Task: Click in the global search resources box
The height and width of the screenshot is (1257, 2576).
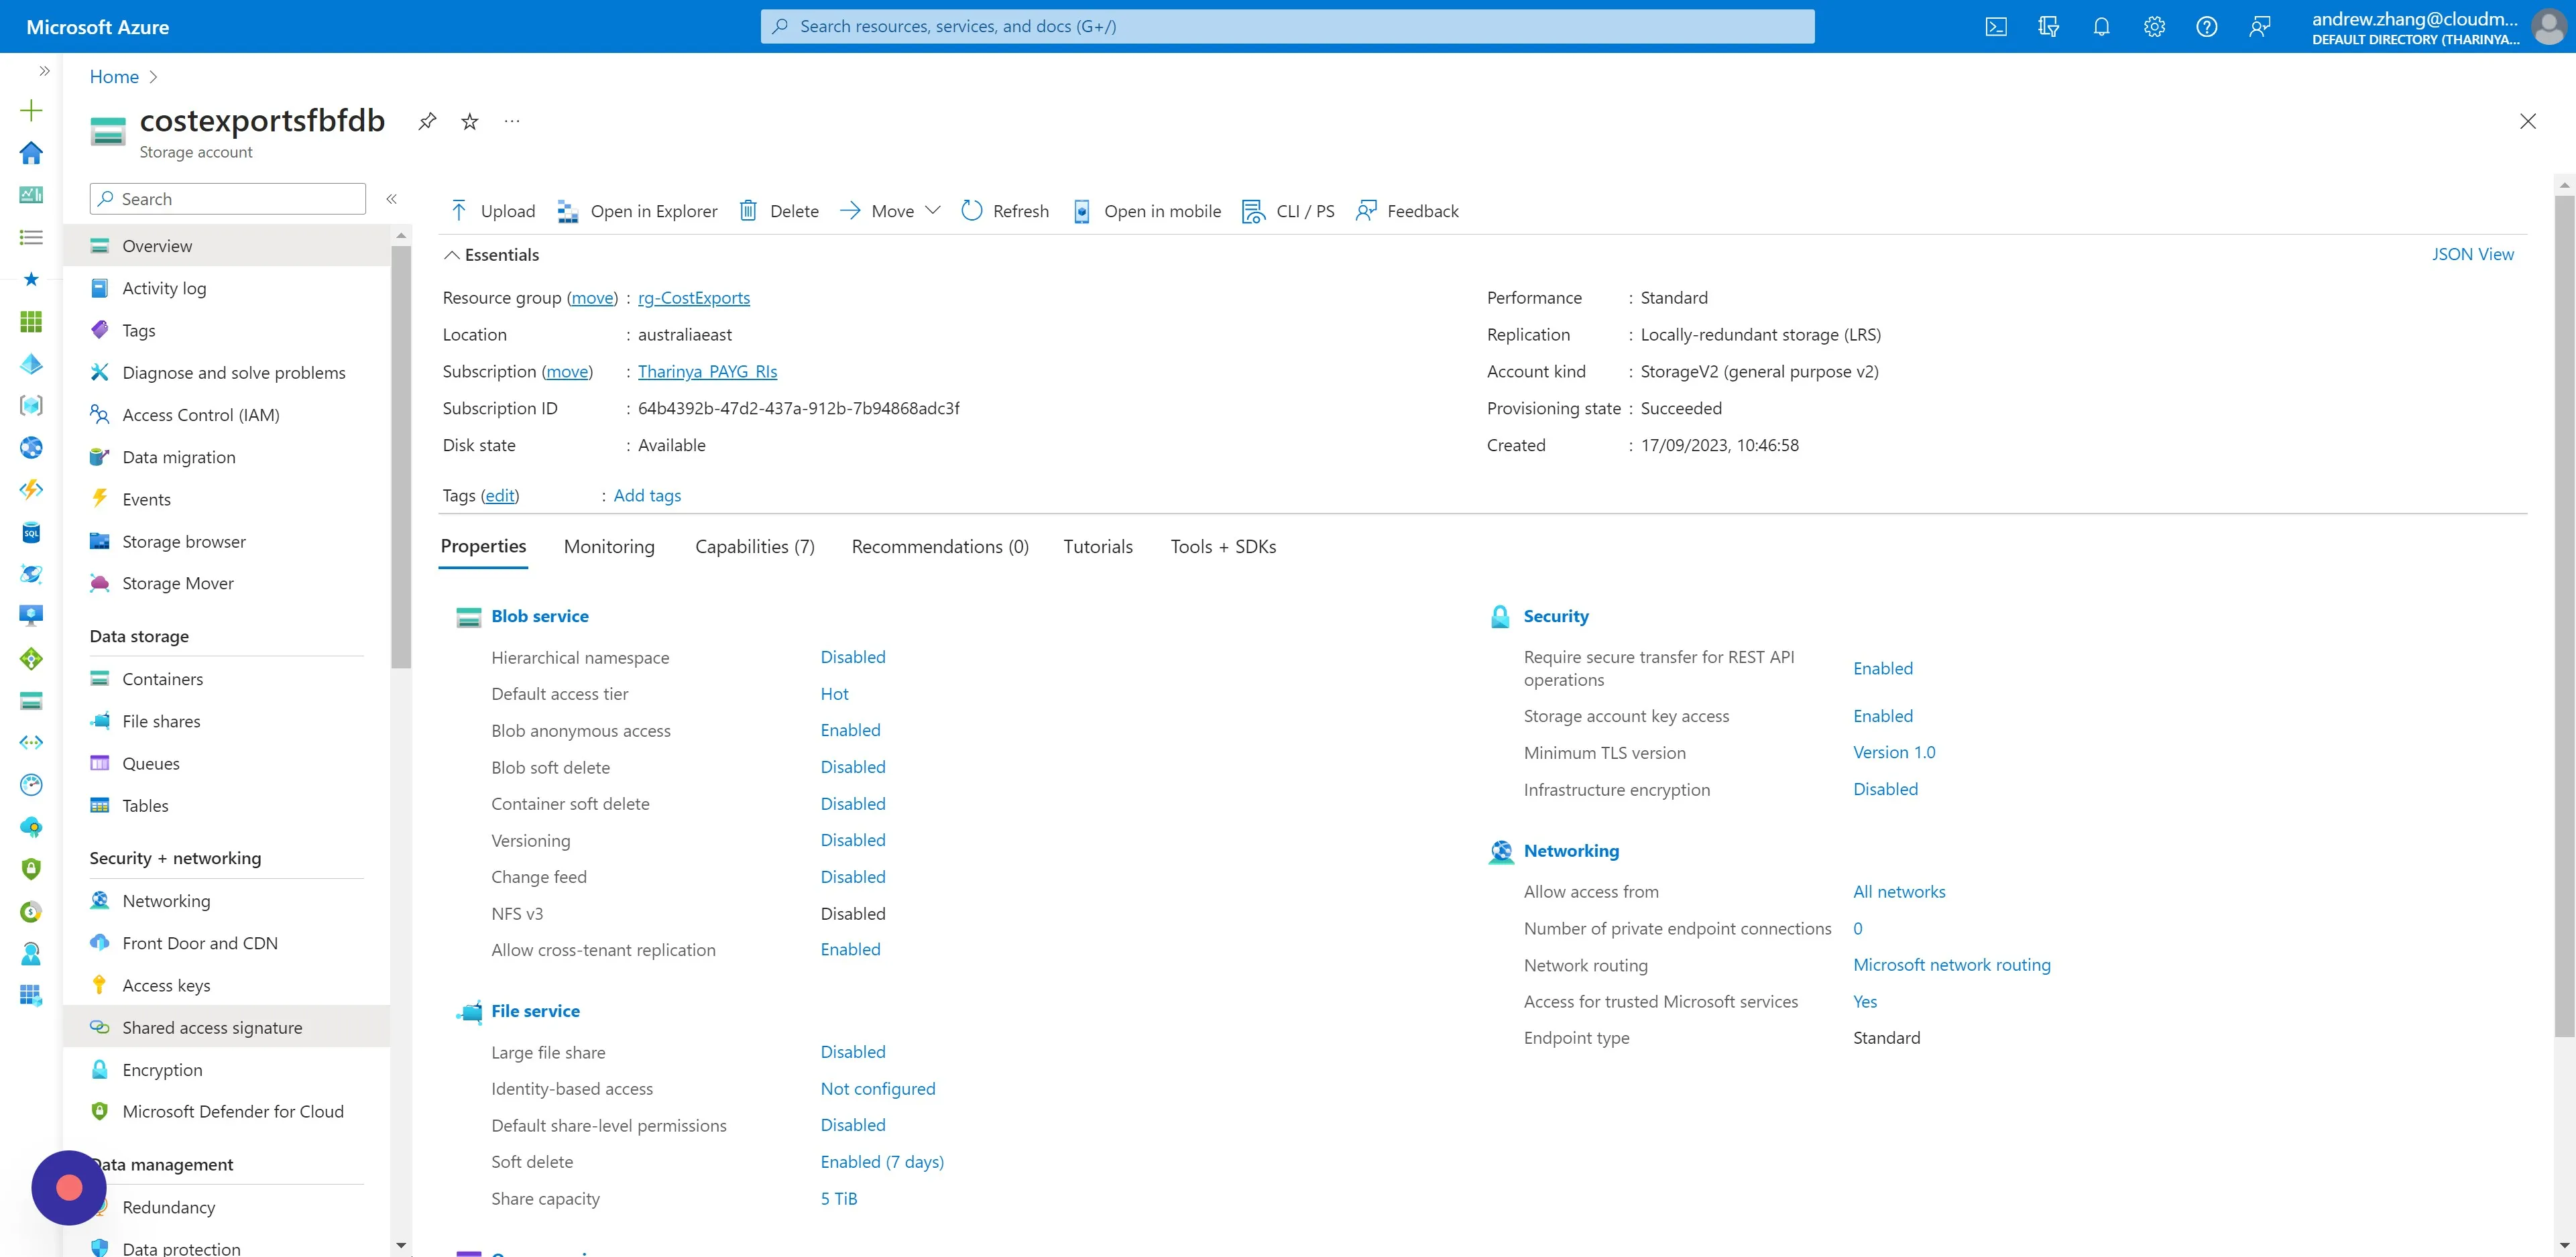Action: [1287, 27]
